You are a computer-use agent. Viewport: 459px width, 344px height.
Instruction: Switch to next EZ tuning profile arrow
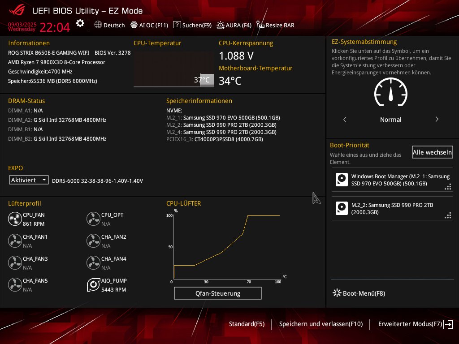pos(437,119)
